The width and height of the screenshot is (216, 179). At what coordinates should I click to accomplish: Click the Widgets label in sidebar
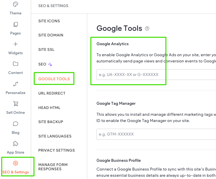(x=15, y=53)
